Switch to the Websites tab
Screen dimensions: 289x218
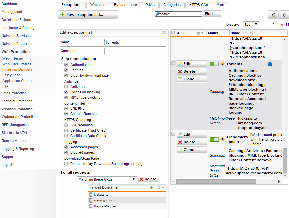coord(98,5)
